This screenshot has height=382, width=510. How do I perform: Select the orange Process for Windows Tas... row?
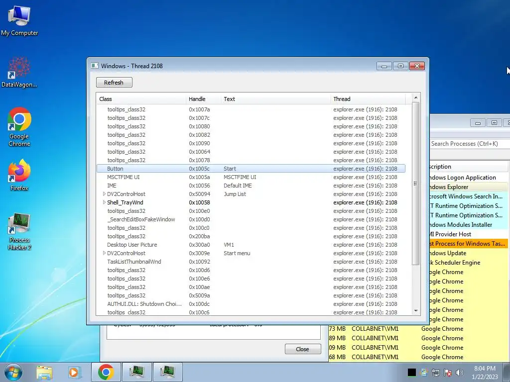pyautogui.click(x=469, y=244)
